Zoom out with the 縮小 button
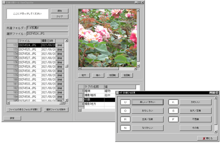The image size is (221, 143). coord(98,75)
